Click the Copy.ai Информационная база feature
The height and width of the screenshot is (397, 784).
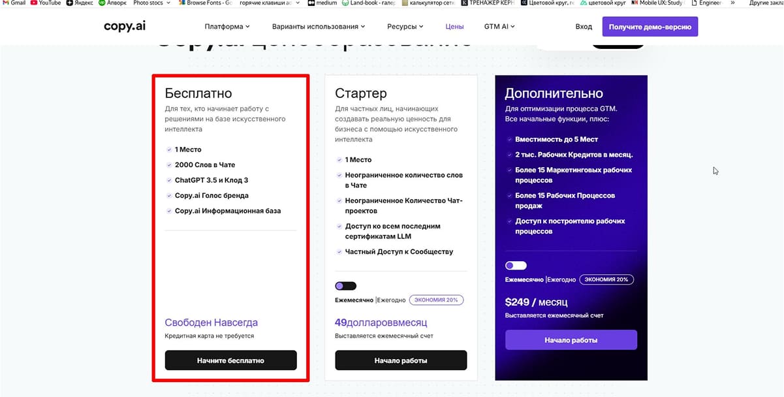coord(228,211)
